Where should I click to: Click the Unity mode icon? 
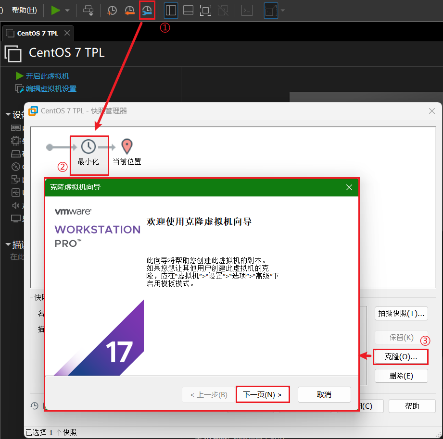(x=223, y=11)
